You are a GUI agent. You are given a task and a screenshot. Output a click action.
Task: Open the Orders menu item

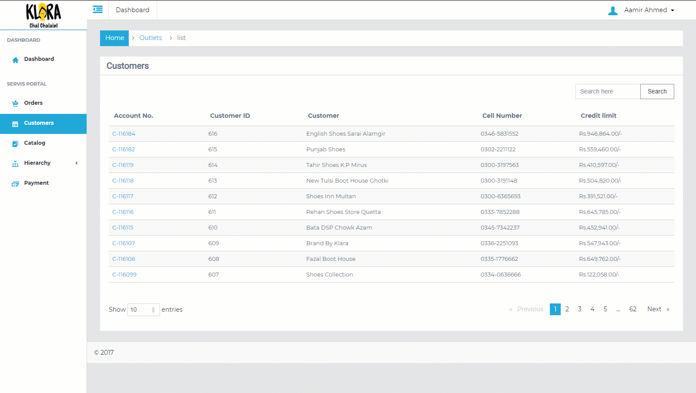(x=33, y=103)
